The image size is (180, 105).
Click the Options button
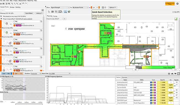pos(113,7)
